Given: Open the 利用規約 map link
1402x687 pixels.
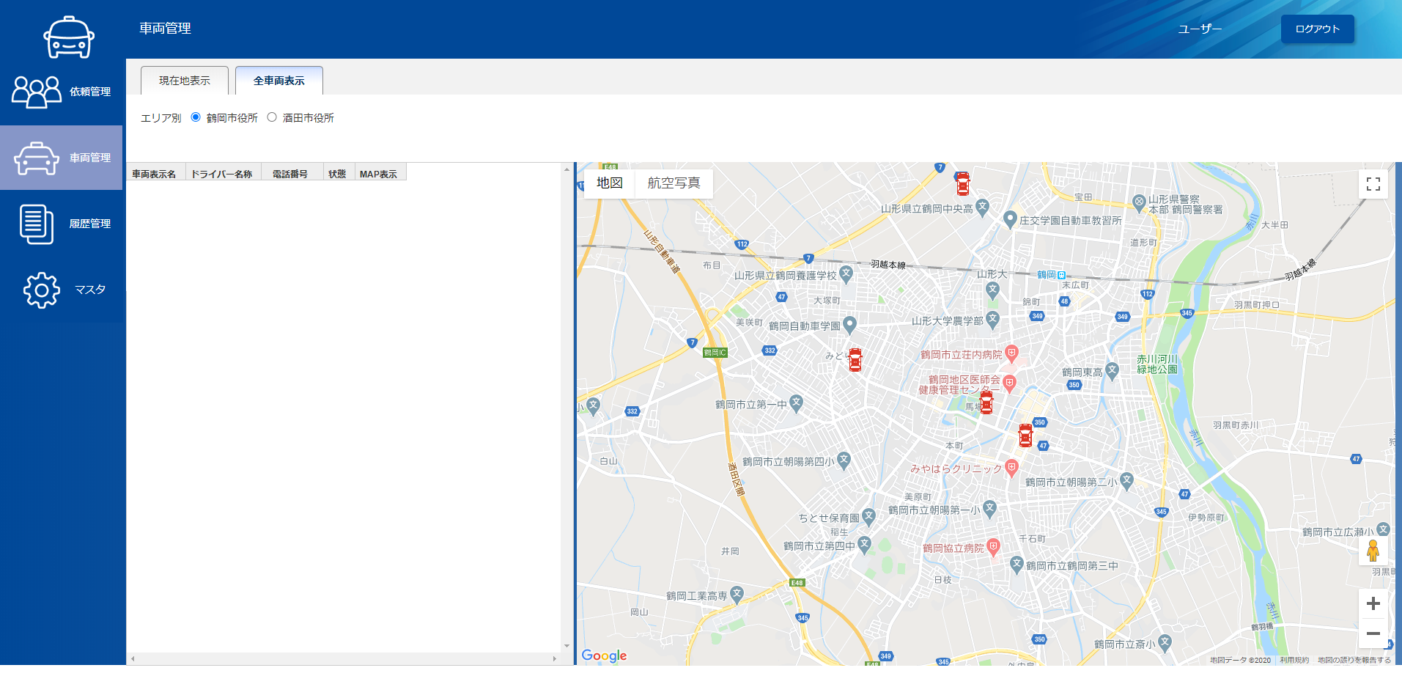Looking at the screenshot, I should coord(1294,661).
